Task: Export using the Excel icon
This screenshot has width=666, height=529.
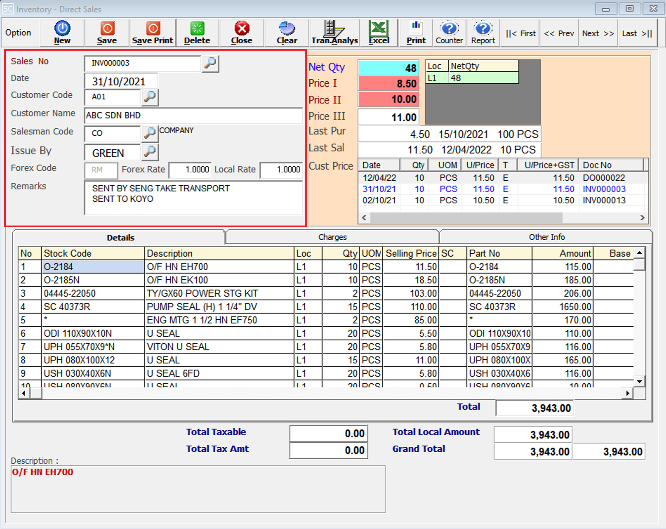Action: [379, 33]
